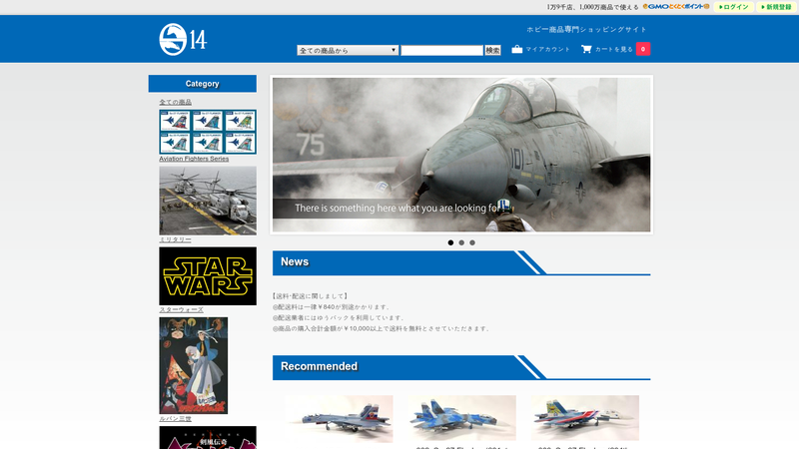Open the Aviation Fighters Series link
The image size is (799, 449).
[x=194, y=159]
